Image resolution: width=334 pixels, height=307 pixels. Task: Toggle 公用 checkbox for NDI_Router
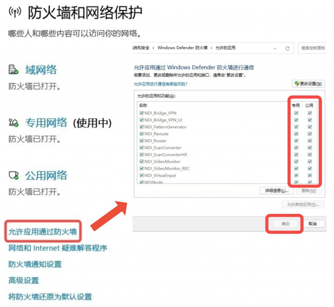[x=310, y=140]
